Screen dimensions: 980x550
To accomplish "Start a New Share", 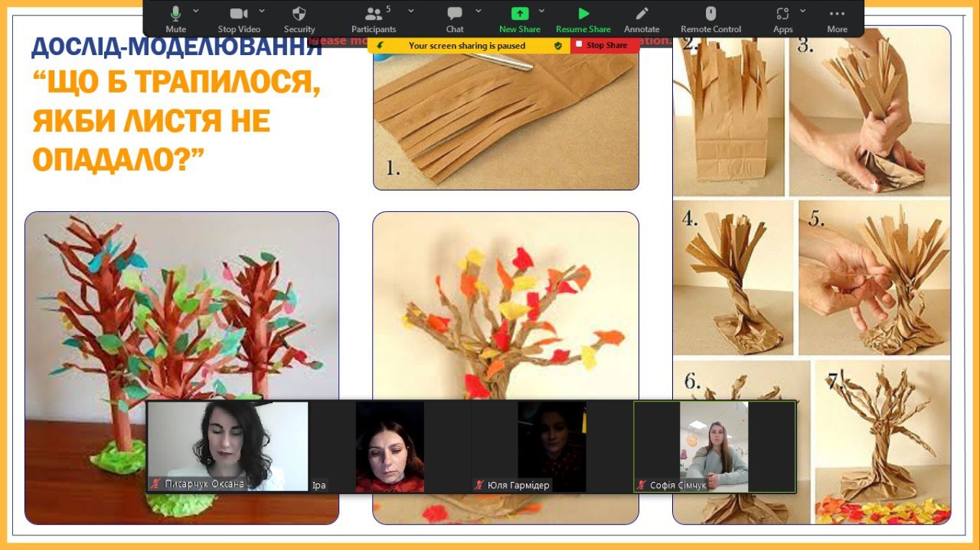I will [519, 18].
